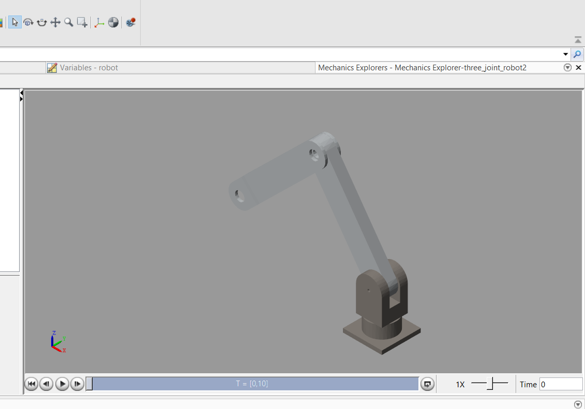This screenshot has width=585, height=409.
Task: Select the arrow pointer tool
Action: point(14,22)
